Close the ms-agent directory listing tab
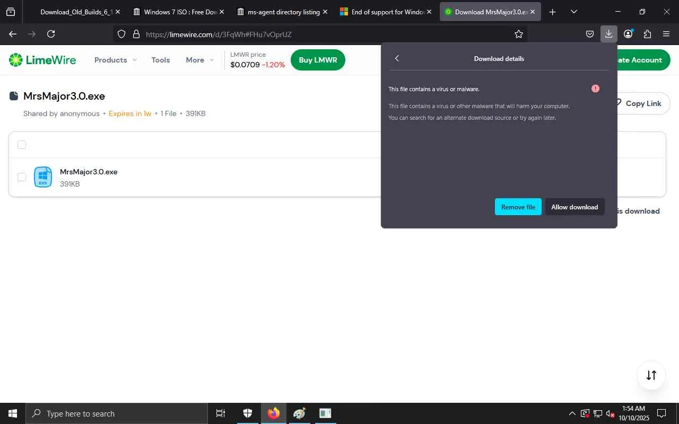 (x=325, y=12)
